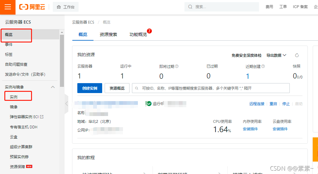Click the 地域: 华北2（北京）text
This screenshot has width=318, height=174.
tap(94, 122)
